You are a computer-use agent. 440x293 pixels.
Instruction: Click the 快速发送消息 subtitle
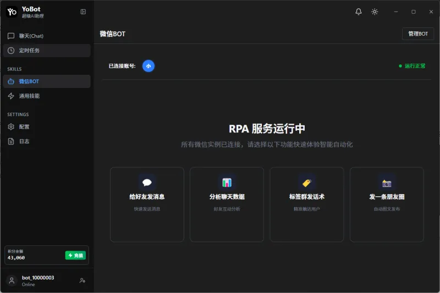pyautogui.click(x=147, y=209)
